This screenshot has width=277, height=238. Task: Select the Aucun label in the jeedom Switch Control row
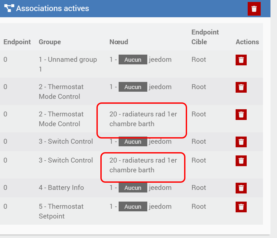[133, 142]
